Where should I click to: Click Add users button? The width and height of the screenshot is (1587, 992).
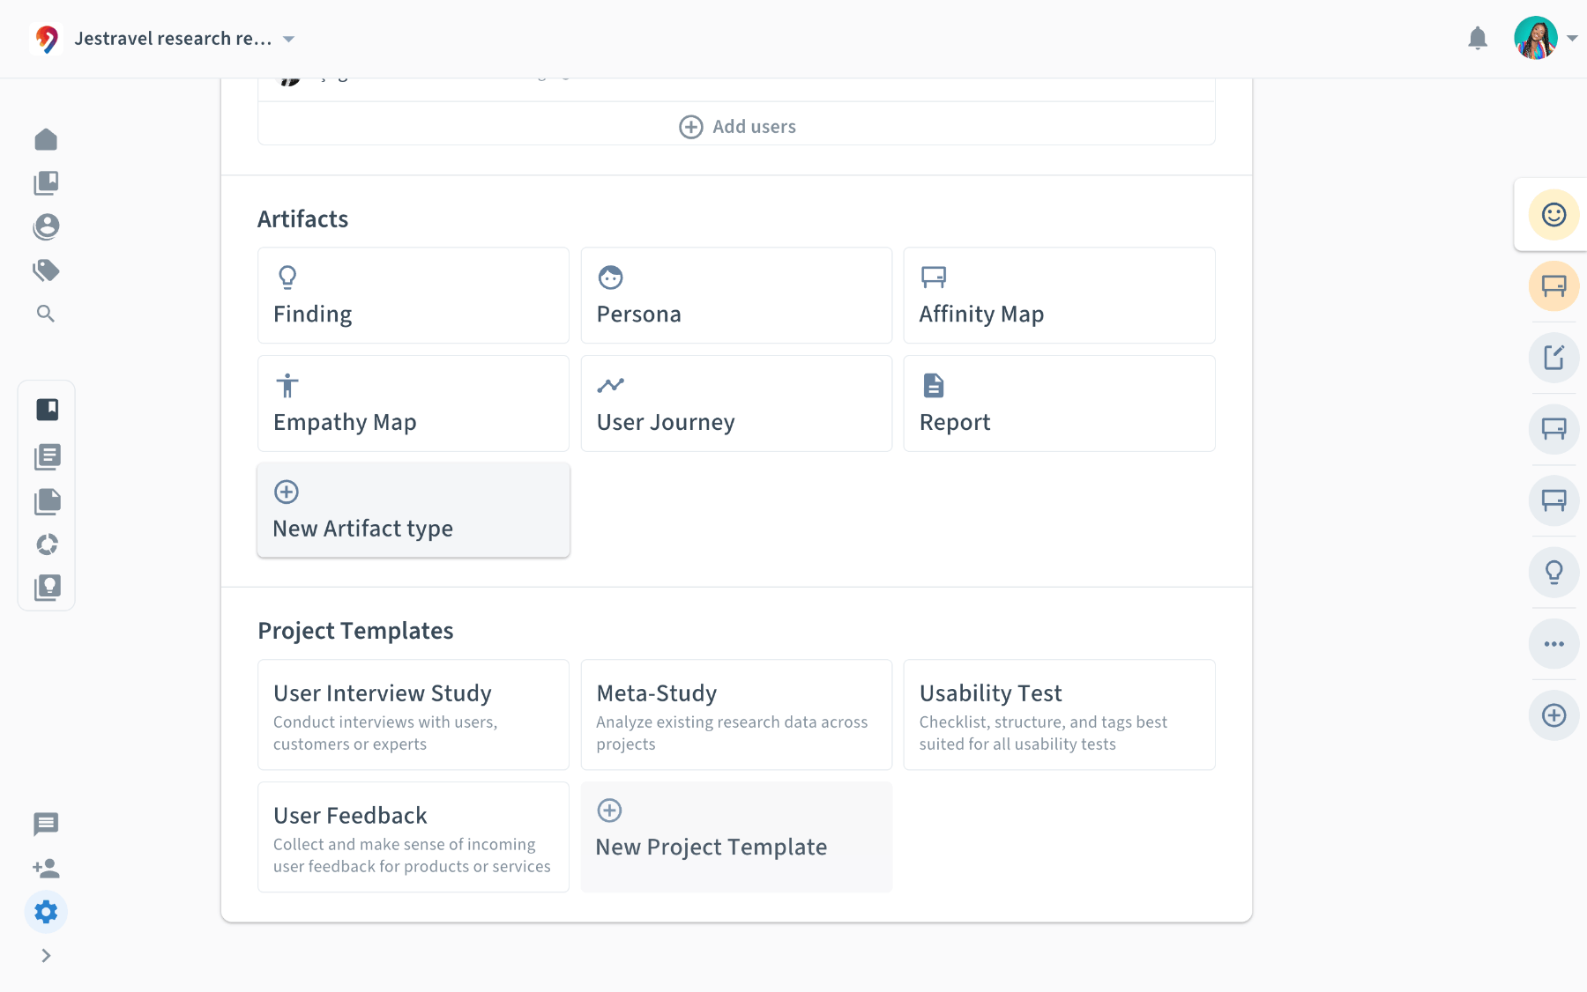(737, 127)
